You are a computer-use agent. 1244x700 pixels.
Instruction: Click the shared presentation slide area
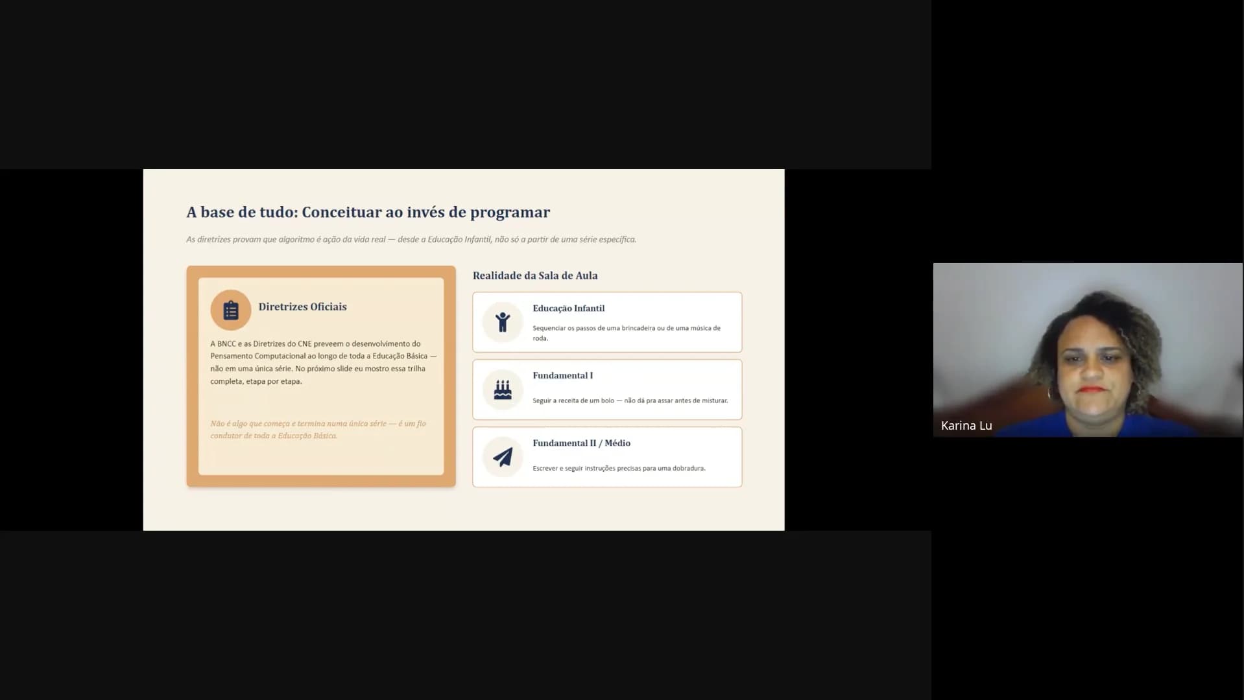click(464, 350)
